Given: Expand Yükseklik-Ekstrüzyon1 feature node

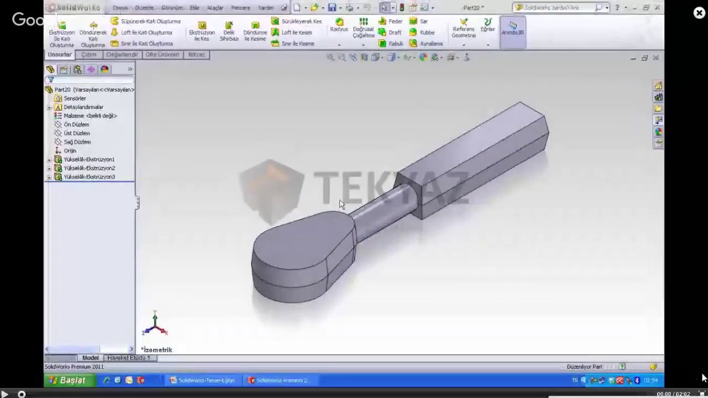Looking at the screenshot, I should (49, 160).
